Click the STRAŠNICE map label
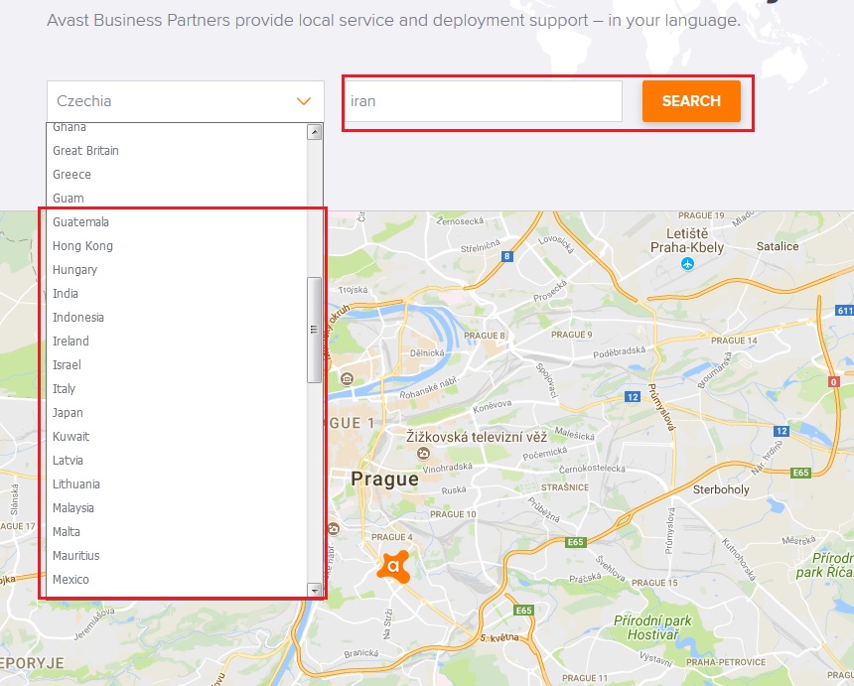 (x=565, y=487)
